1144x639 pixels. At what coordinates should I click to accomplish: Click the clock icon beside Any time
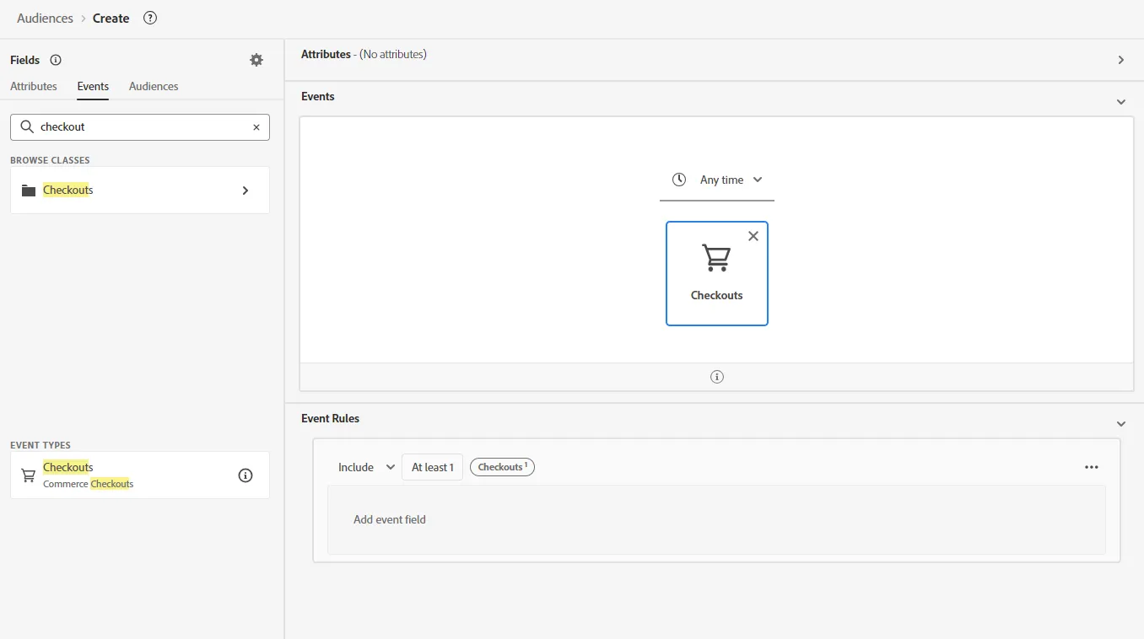pyautogui.click(x=679, y=180)
